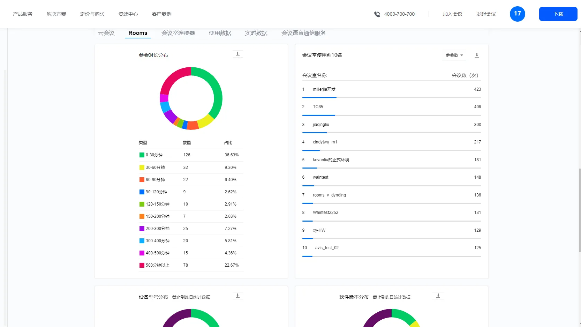Click the magenta 400-500分钟 legend swatch
This screenshot has width=581, height=327.
[x=142, y=253]
